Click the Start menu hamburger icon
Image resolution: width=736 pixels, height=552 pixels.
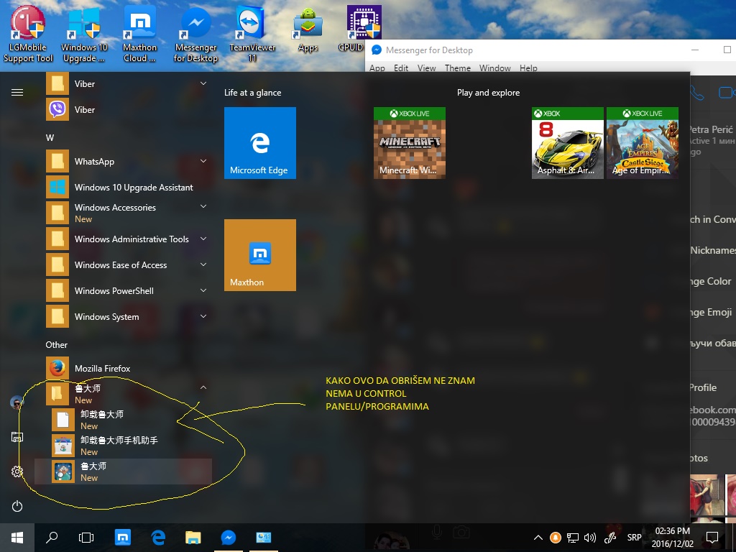point(17,92)
